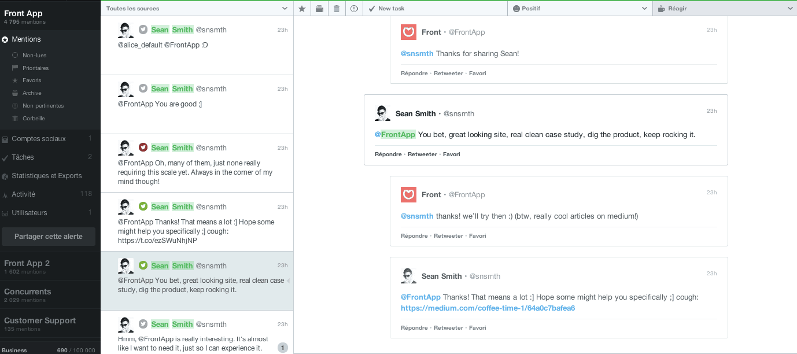Click Partager cette alerte button
Screen dimensions: 797x354
pyautogui.click(x=49, y=237)
